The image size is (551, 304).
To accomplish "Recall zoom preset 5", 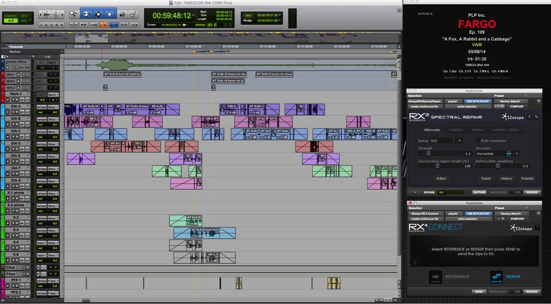I will click(62, 25).
